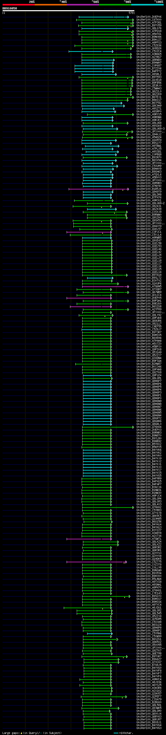Click the green alignment bar for A9JDU1
Image resolution: width=166 pixels, height=735 pixels.
tap(88, 608)
